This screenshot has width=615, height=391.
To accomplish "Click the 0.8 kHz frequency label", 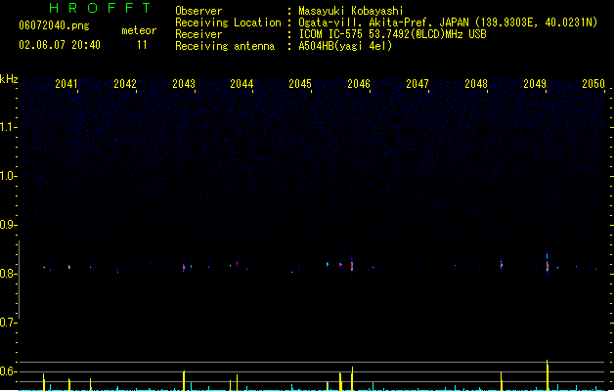I will tap(7, 274).
